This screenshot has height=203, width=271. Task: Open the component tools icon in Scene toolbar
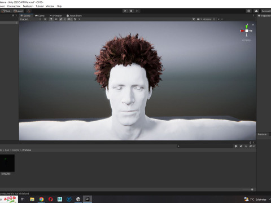click(194, 19)
